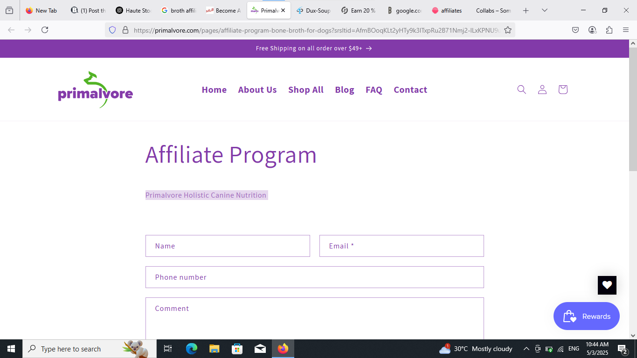This screenshot has height=358, width=637.
Task: Open the account login person icon
Action: [x=542, y=89]
